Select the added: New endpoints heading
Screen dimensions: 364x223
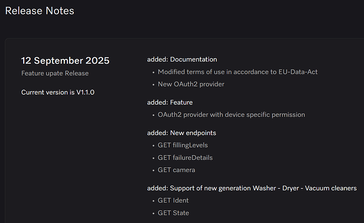click(181, 133)
